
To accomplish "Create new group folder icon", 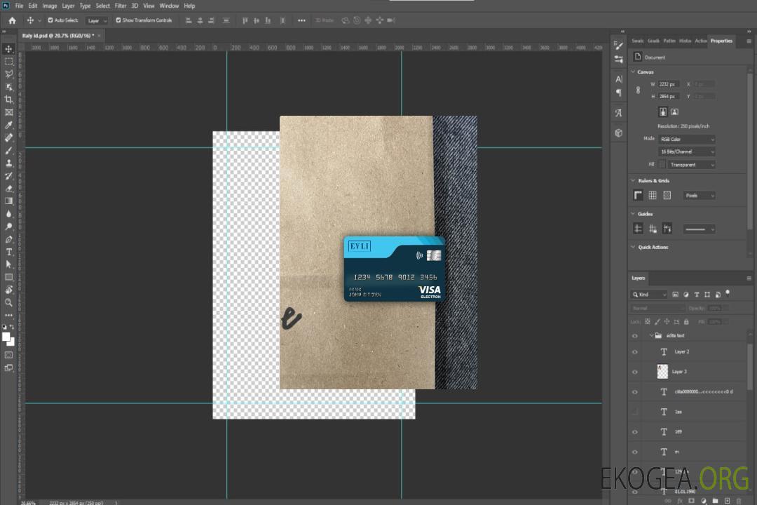I will pyautogui.click(x=715, y=501).
